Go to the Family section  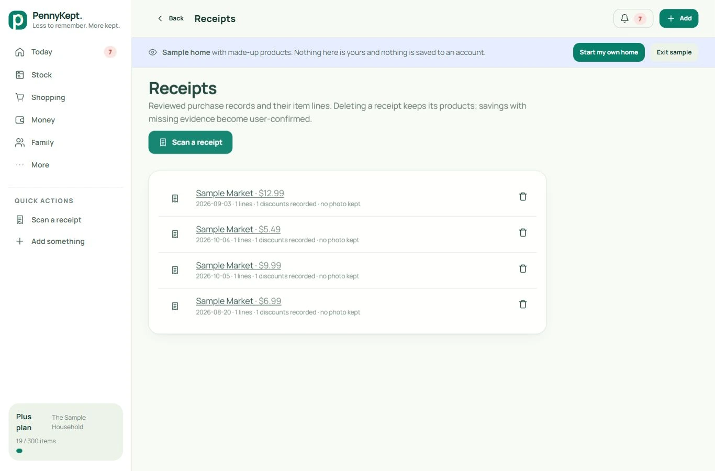point(66,142)
